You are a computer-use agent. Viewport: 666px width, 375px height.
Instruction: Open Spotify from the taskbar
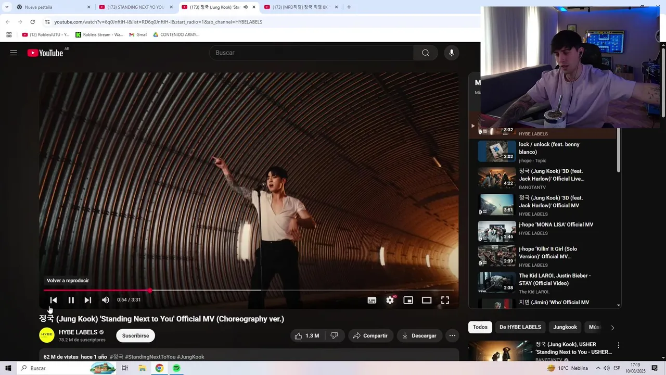tap(176, 368)
